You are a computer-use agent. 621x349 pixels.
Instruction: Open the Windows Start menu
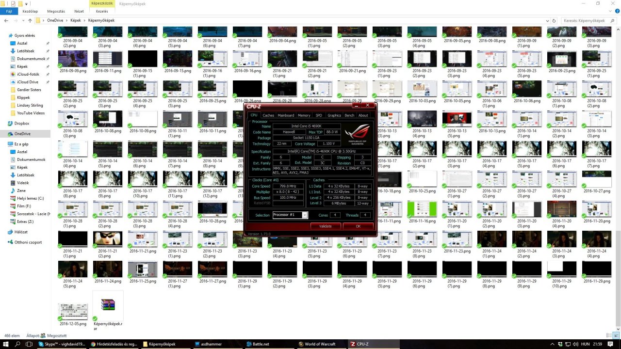tap(5, 344)
